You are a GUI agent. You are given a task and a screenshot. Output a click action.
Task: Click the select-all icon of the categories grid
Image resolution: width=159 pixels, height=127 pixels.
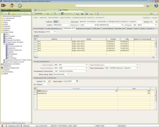[x=35, y=88]
